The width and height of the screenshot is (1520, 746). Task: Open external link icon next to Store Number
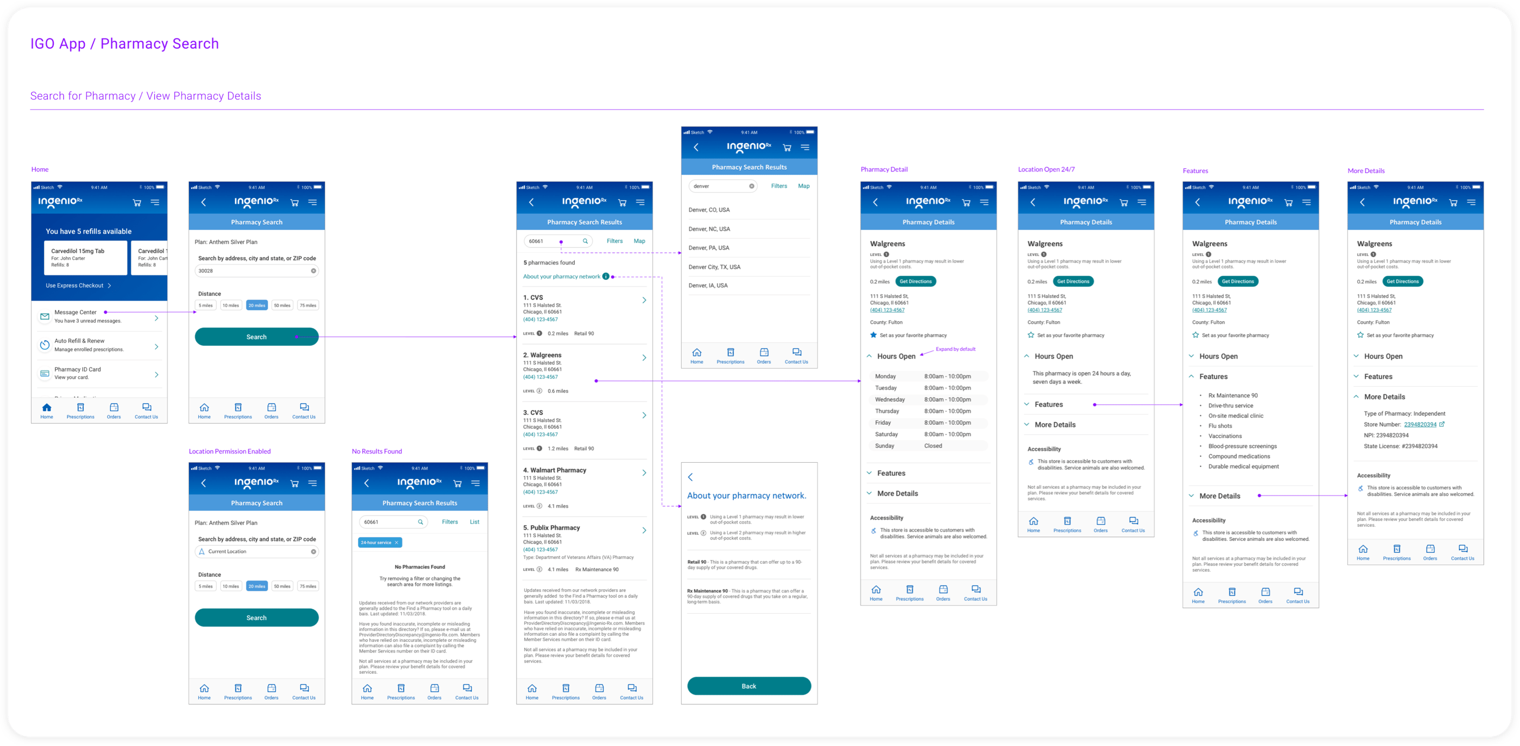click(1441, 424)
